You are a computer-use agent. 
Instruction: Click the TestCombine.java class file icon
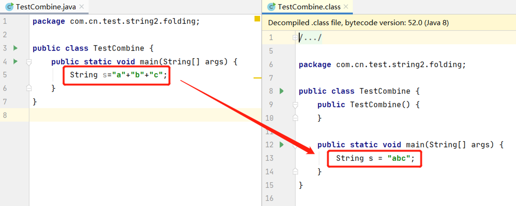tap(10, 7)
